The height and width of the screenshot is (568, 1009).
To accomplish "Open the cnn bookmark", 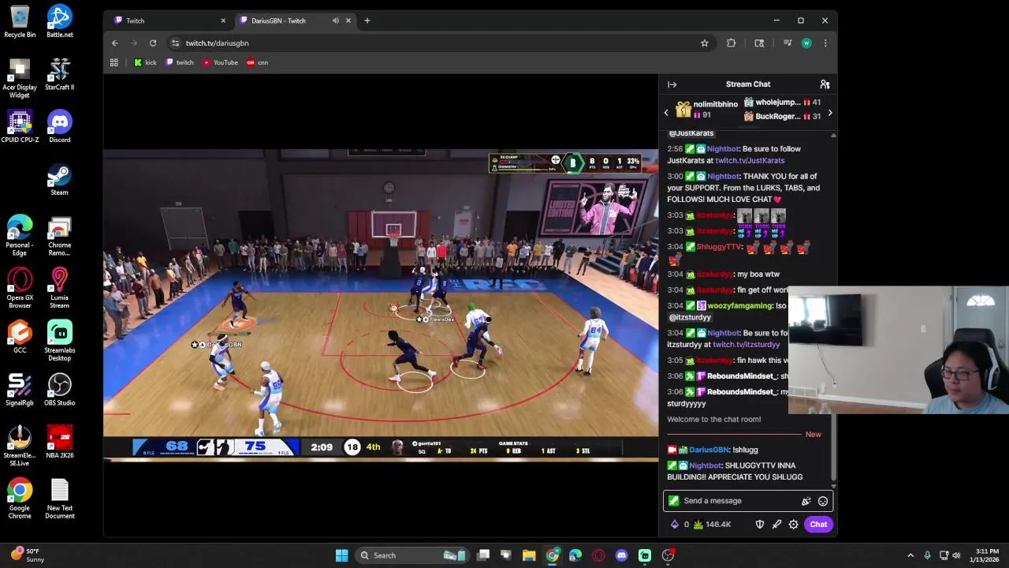I will [258, 62].
